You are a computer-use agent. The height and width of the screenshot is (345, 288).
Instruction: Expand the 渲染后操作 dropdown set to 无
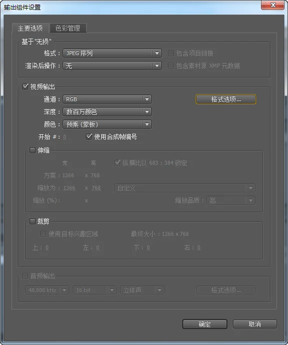pos(112,66)
